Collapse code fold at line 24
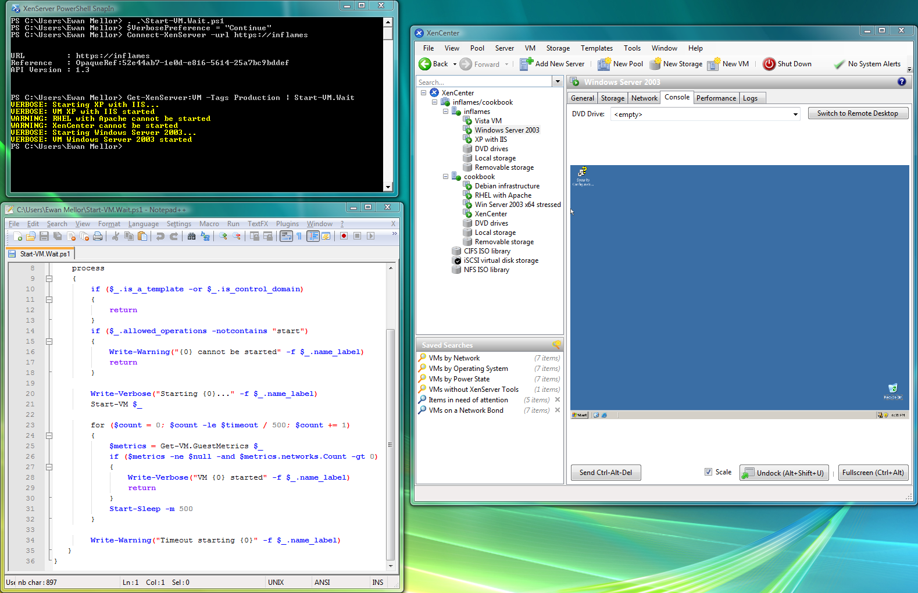The width and height of the screenshot is (918, 593). [49, 435]
